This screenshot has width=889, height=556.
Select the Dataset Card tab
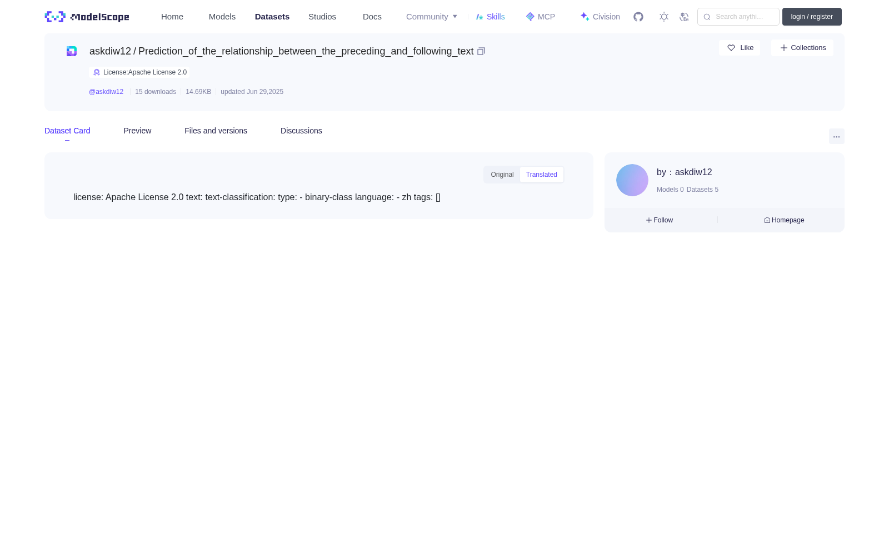click(67, 131)
